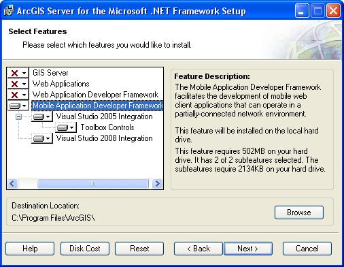Open the Disk Cost dialog
This screenshot has height=267, width=344.
point(85,249)
